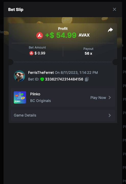This screenshot has height=184, width=126.
Task: Click the +$ 54.99 profit value
Action: (61, 35)
